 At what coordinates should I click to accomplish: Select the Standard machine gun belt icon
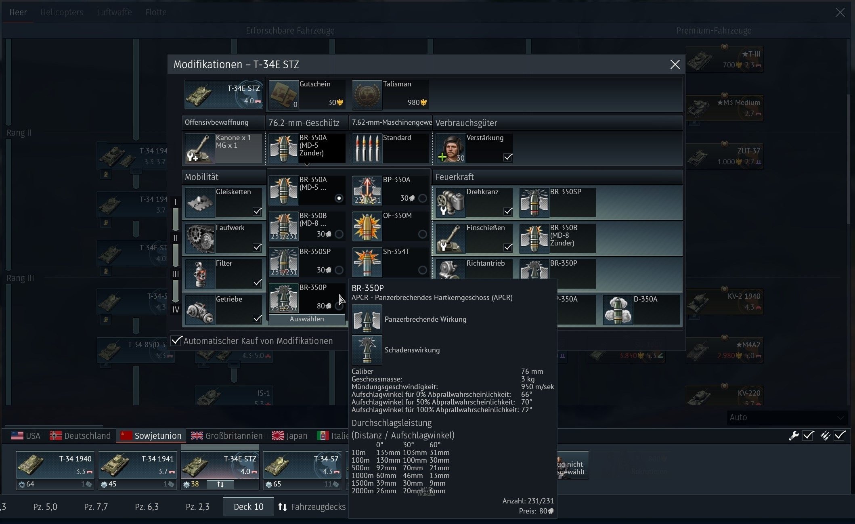pos(367,149)
